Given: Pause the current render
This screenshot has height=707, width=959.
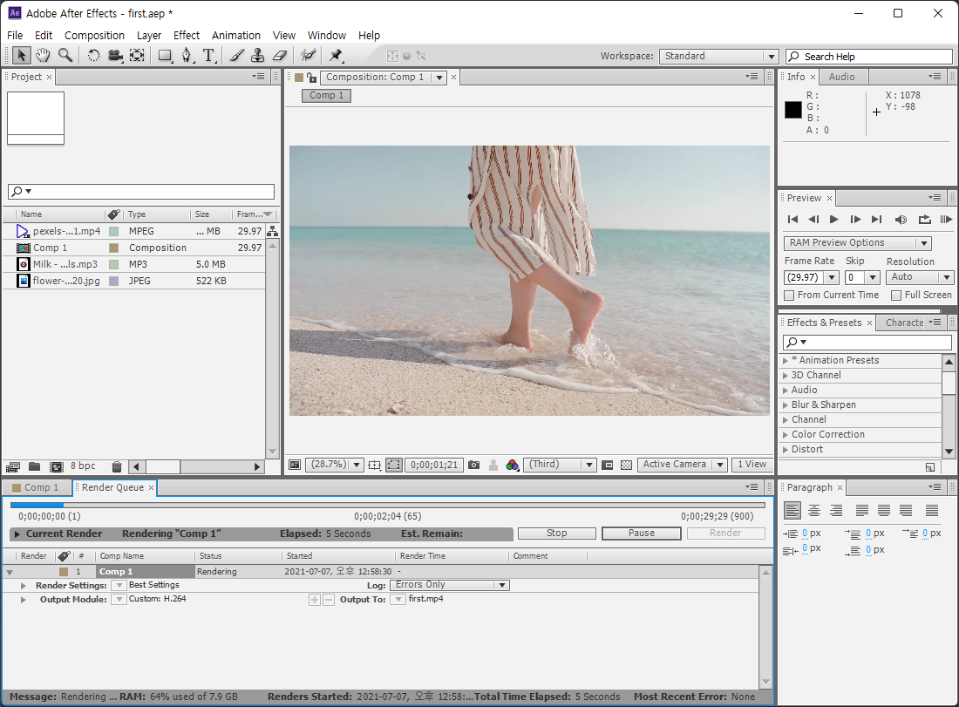Looking at the screenshot, I should pos(641,534).
